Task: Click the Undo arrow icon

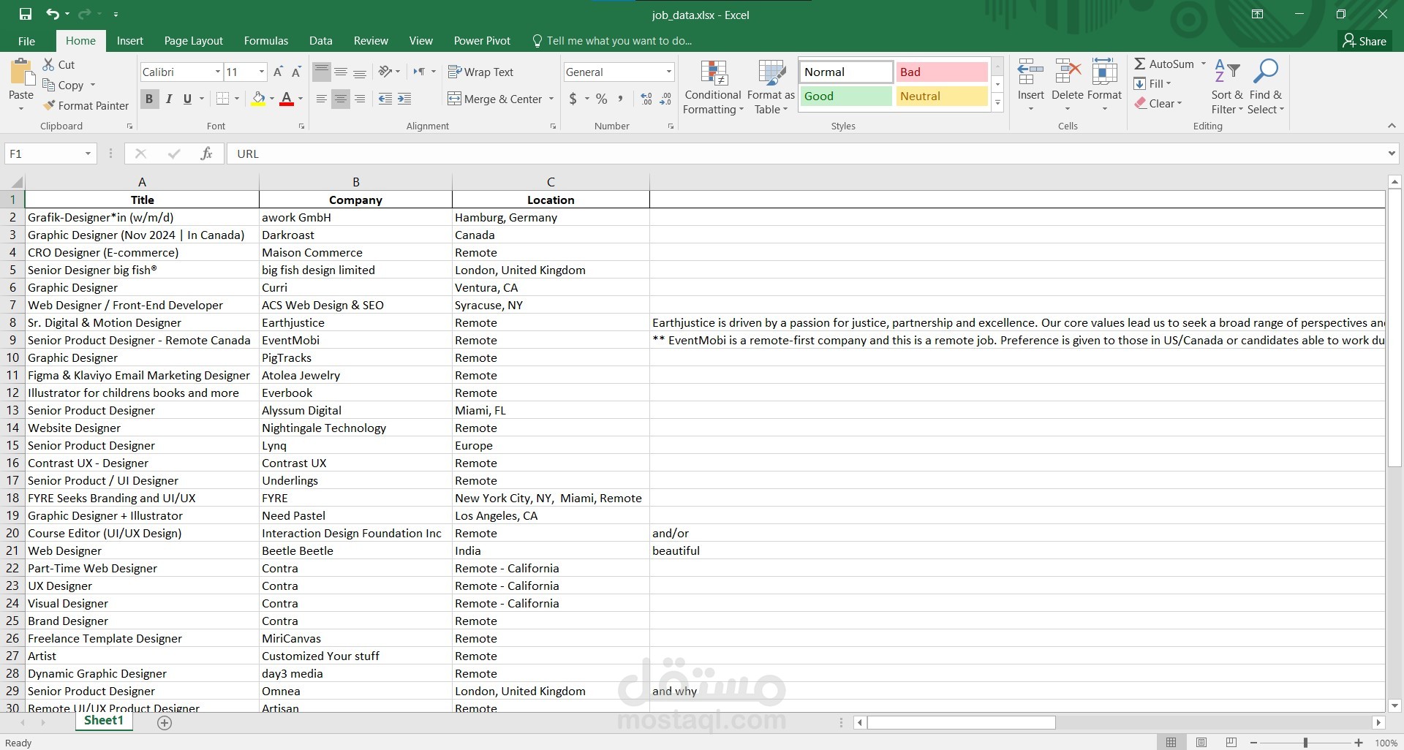Action: tap(52, 14)
